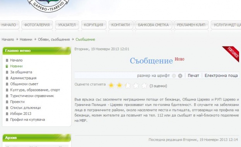Go to Новини in breadcrumb

[26, 39]
